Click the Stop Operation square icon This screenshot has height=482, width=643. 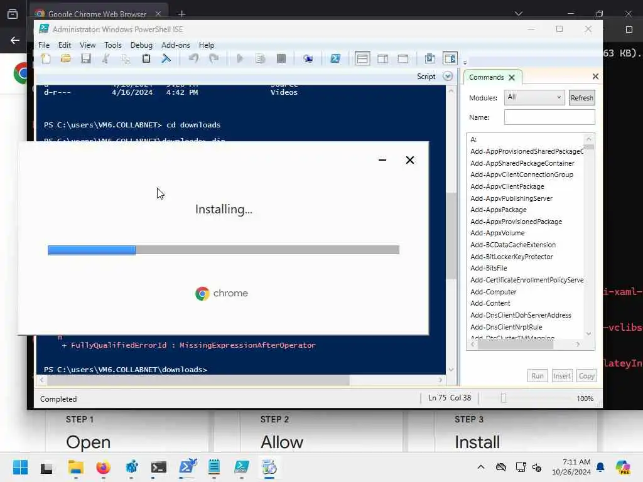(281, 58)
